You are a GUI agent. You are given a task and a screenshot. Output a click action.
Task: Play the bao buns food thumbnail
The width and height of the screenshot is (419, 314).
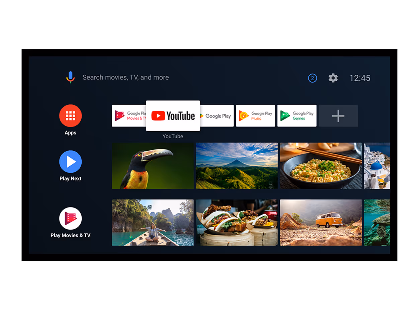point(237,223)
